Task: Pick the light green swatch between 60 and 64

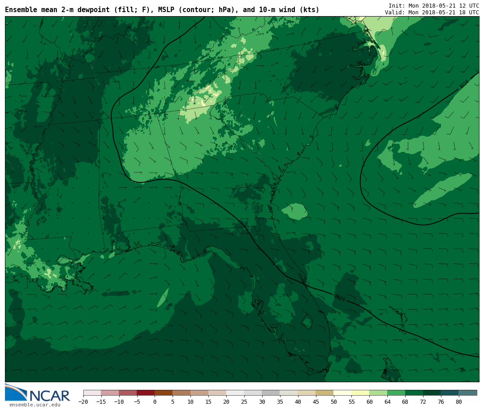Action: (378, 393)
